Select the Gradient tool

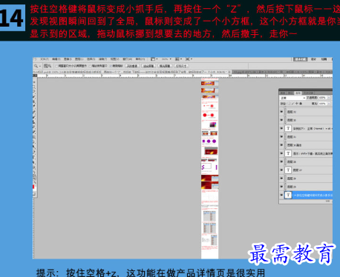point(34,137)
